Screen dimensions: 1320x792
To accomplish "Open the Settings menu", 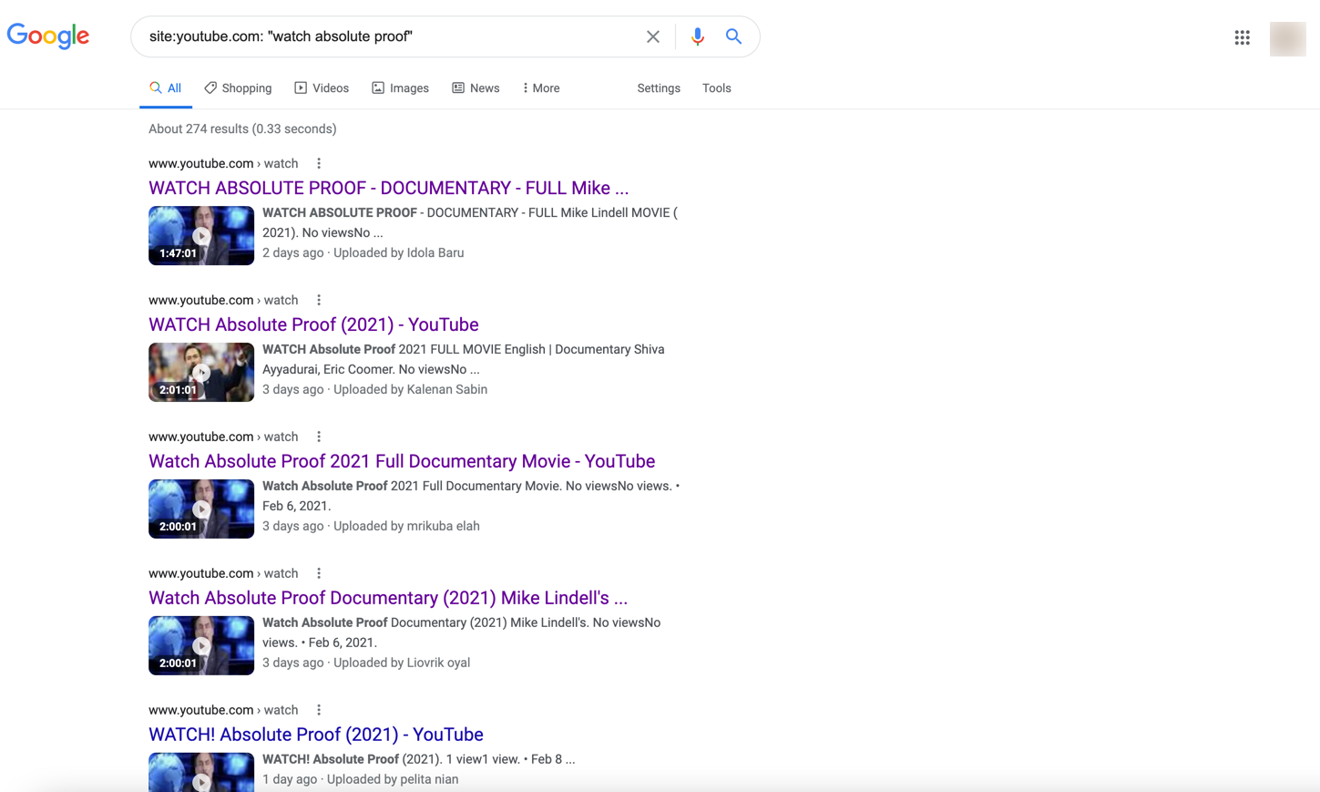I will coord(659,87).
